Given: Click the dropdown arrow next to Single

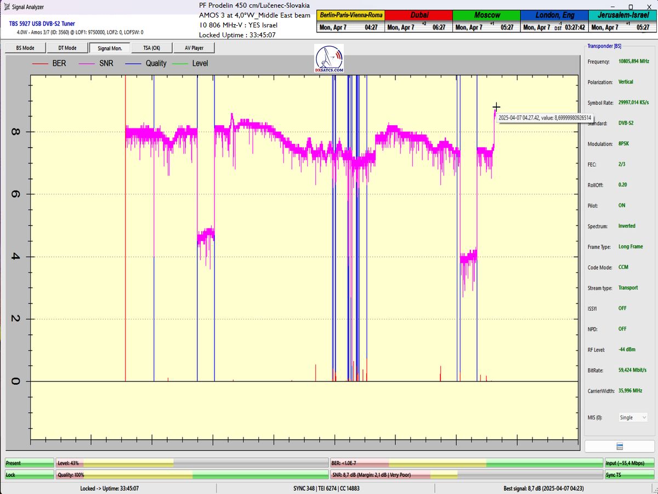Looking at the screenshot, I should click(x=643, y=418).
